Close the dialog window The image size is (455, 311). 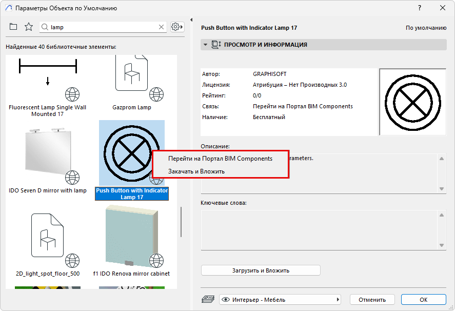pyautogui.click(x=443, y=8)
